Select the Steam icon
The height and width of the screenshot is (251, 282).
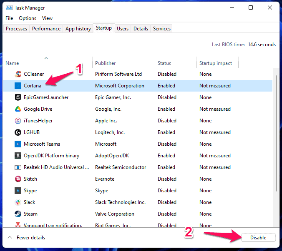[x=18, y=214]
